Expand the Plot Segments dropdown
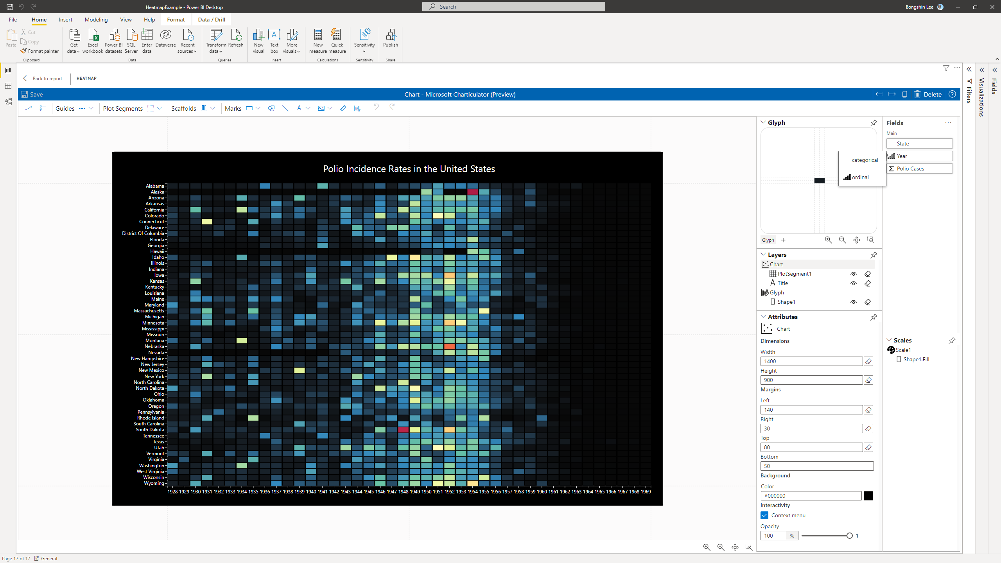The image size is (1001, 563). [160, 108]
